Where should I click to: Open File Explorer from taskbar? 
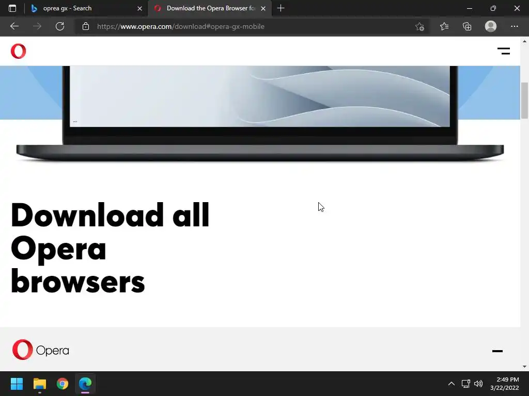pos(39,384)
